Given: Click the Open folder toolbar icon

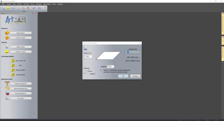Looking at the screenshot, I should click(x=8, y=8).
